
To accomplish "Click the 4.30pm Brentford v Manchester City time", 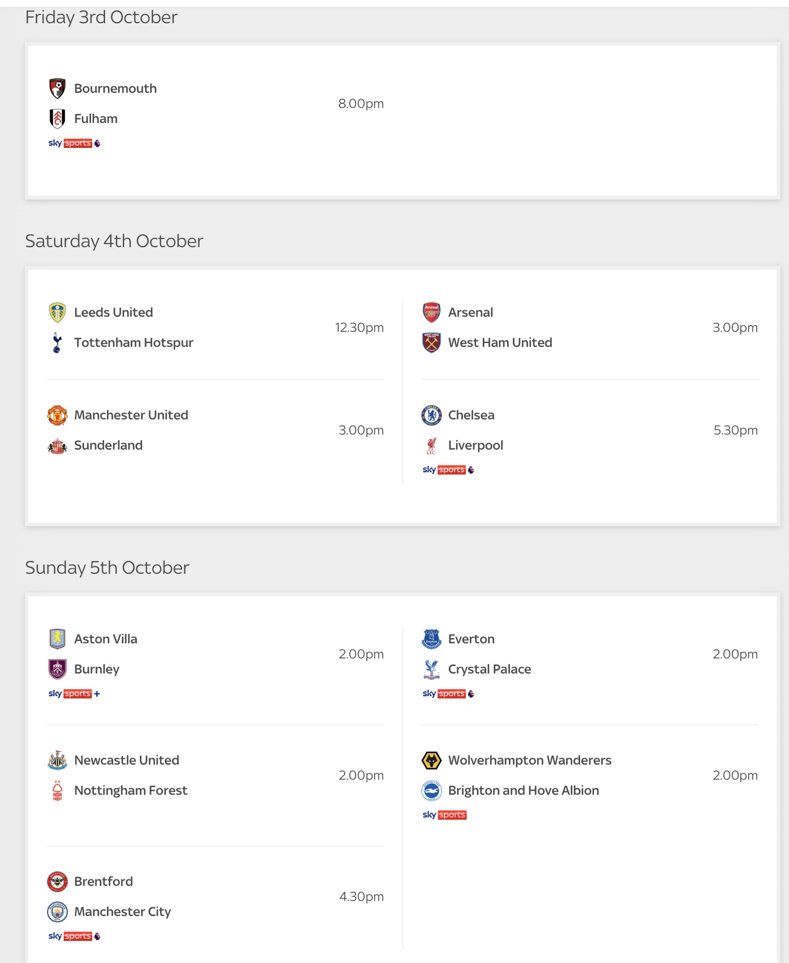I will point(361,897).
